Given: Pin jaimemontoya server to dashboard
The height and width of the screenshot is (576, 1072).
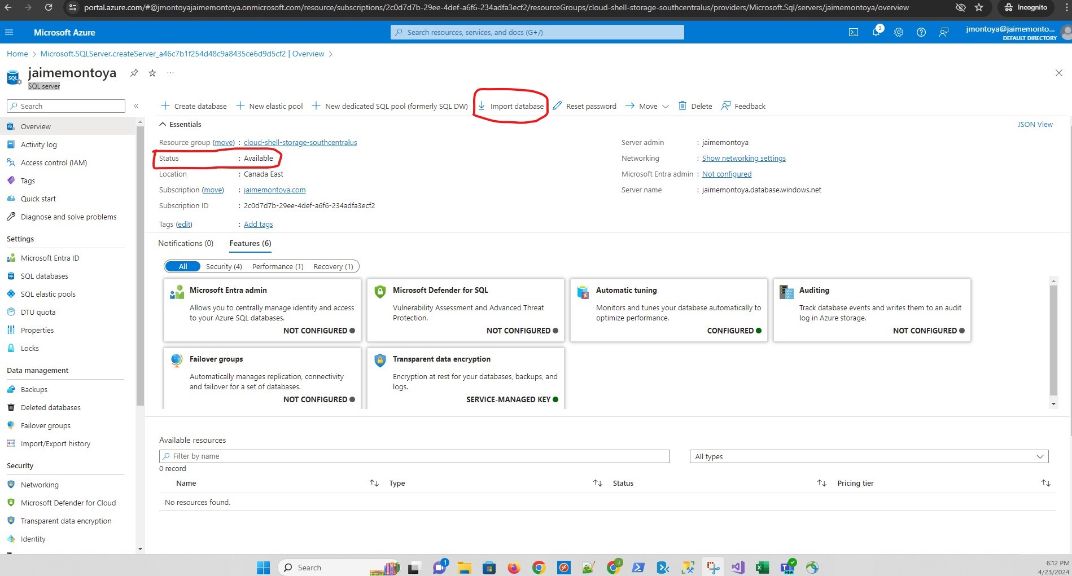Looking at the screenshot, I should [134, 73].
